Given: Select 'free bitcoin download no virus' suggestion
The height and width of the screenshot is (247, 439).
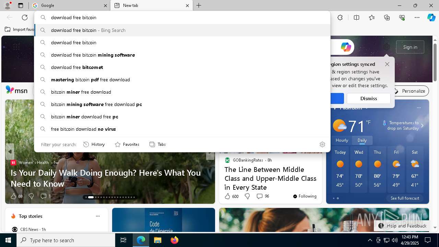Looking at the screenshot, I should (x=182, y=129).
